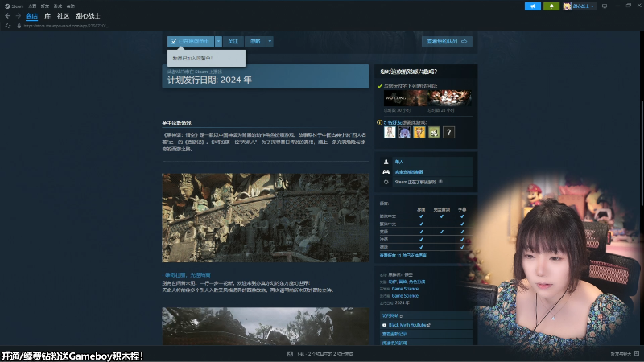Open the green bell notifications

551,6
